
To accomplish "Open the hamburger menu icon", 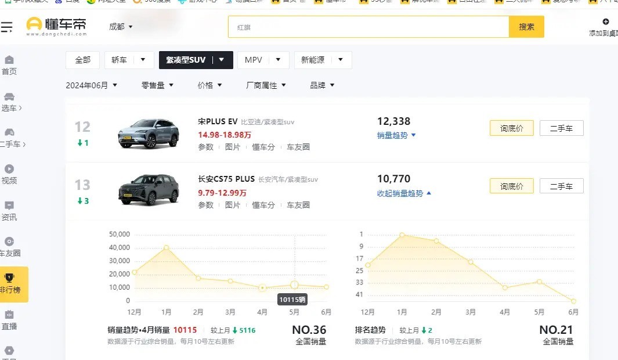I will [6, 27].
